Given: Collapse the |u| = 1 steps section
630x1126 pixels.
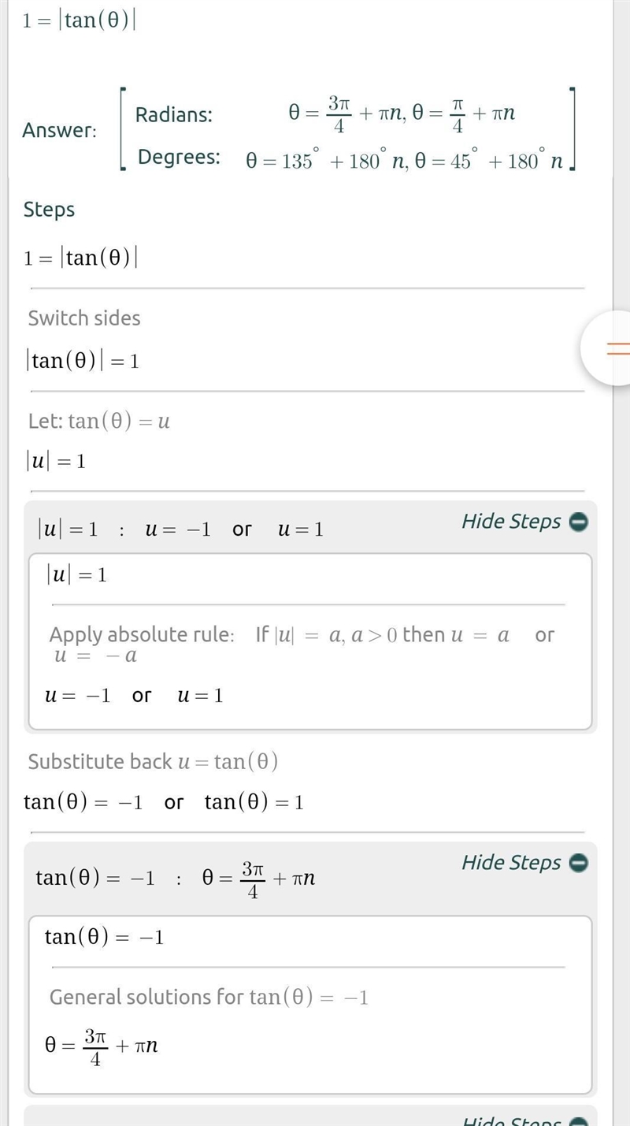Looking at the screenshot, I should click(579, 522).
